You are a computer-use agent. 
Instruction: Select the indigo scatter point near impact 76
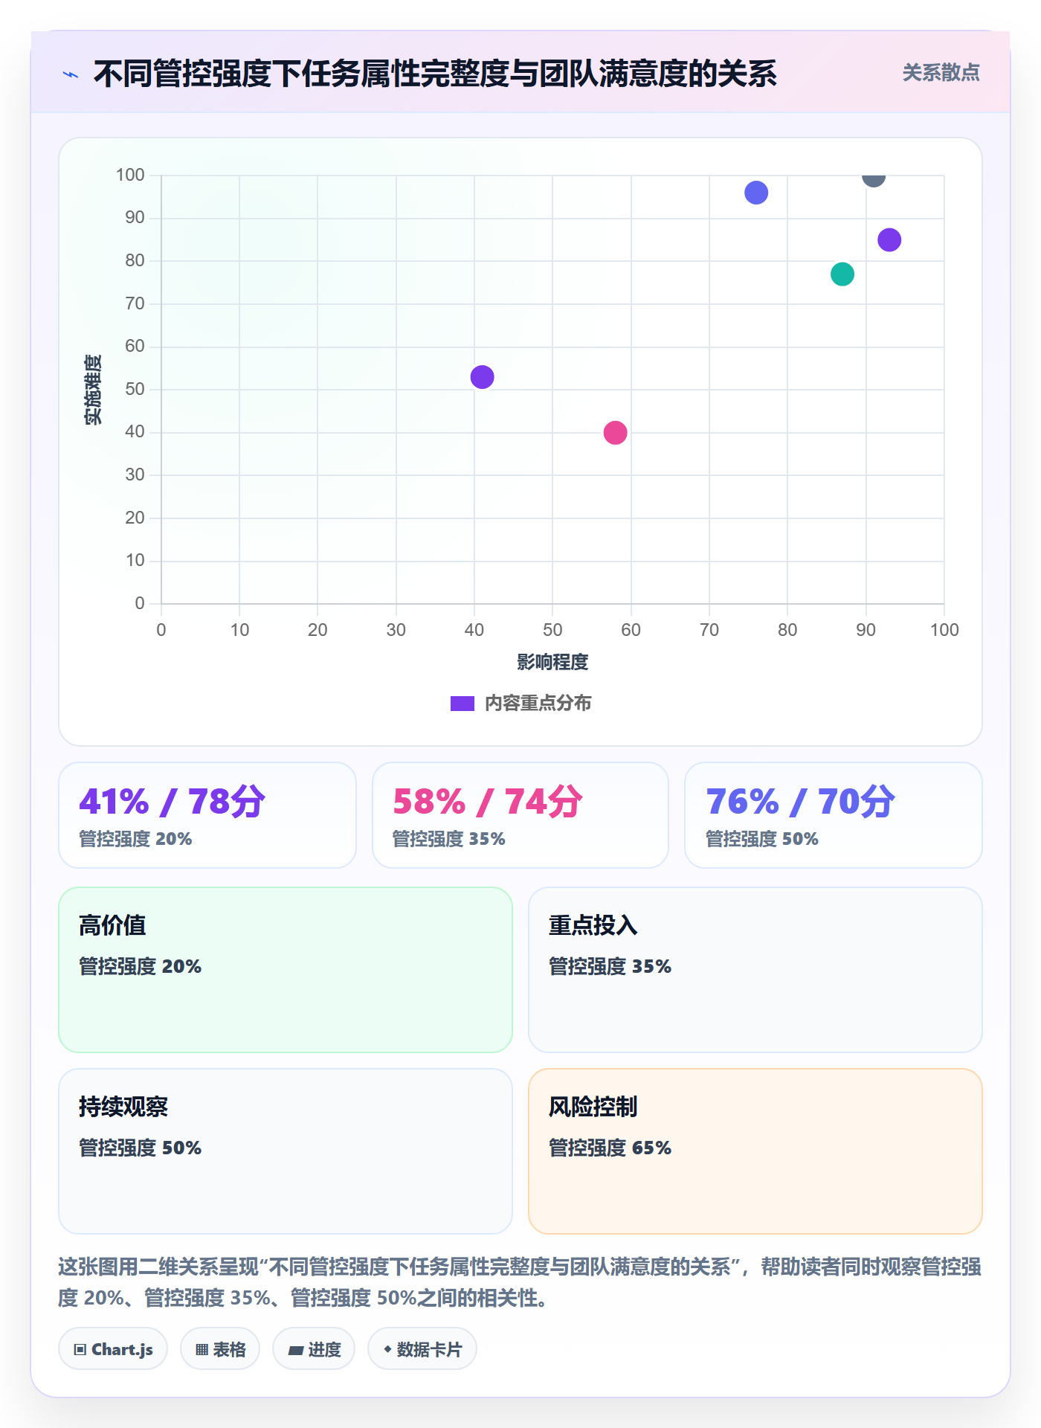(755, 193)
